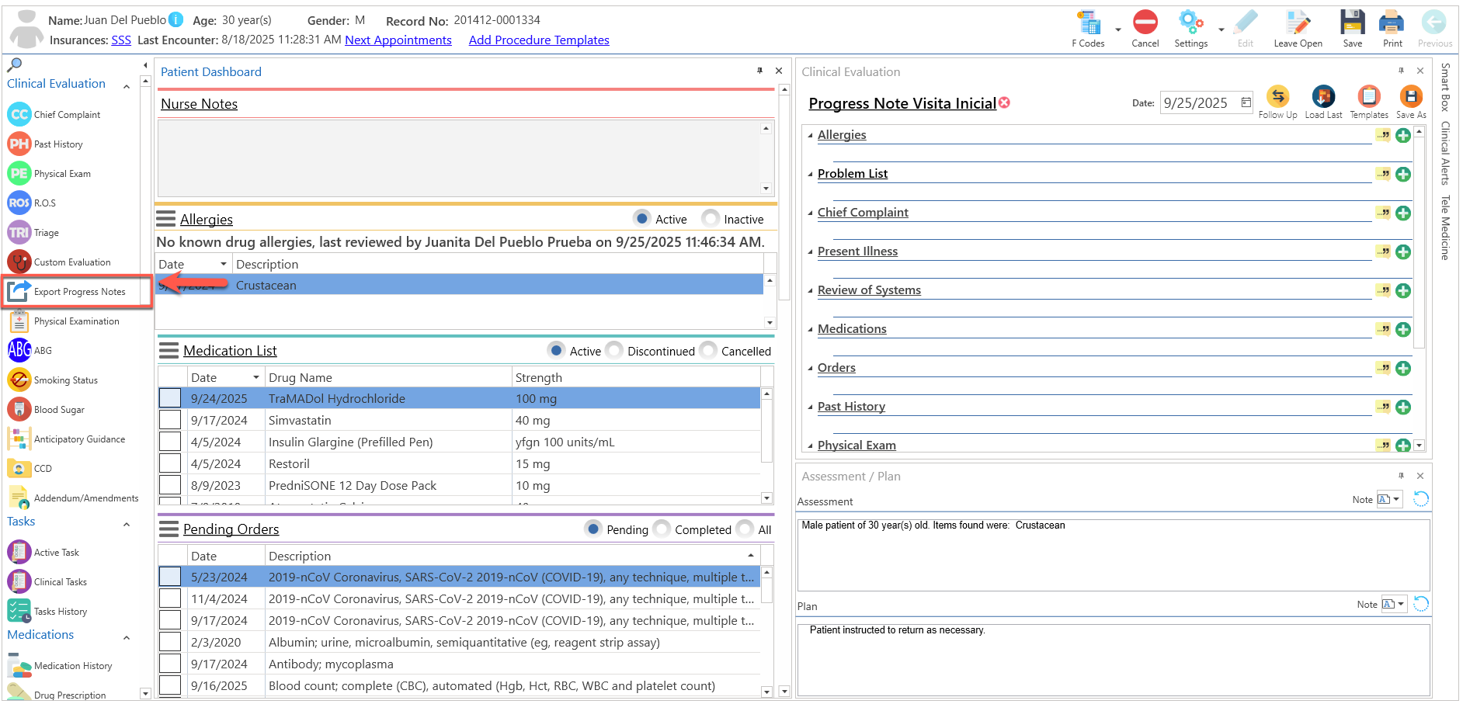Open Assessment Note dropdown
The image size is (1463, 704).
point(1396,499)
